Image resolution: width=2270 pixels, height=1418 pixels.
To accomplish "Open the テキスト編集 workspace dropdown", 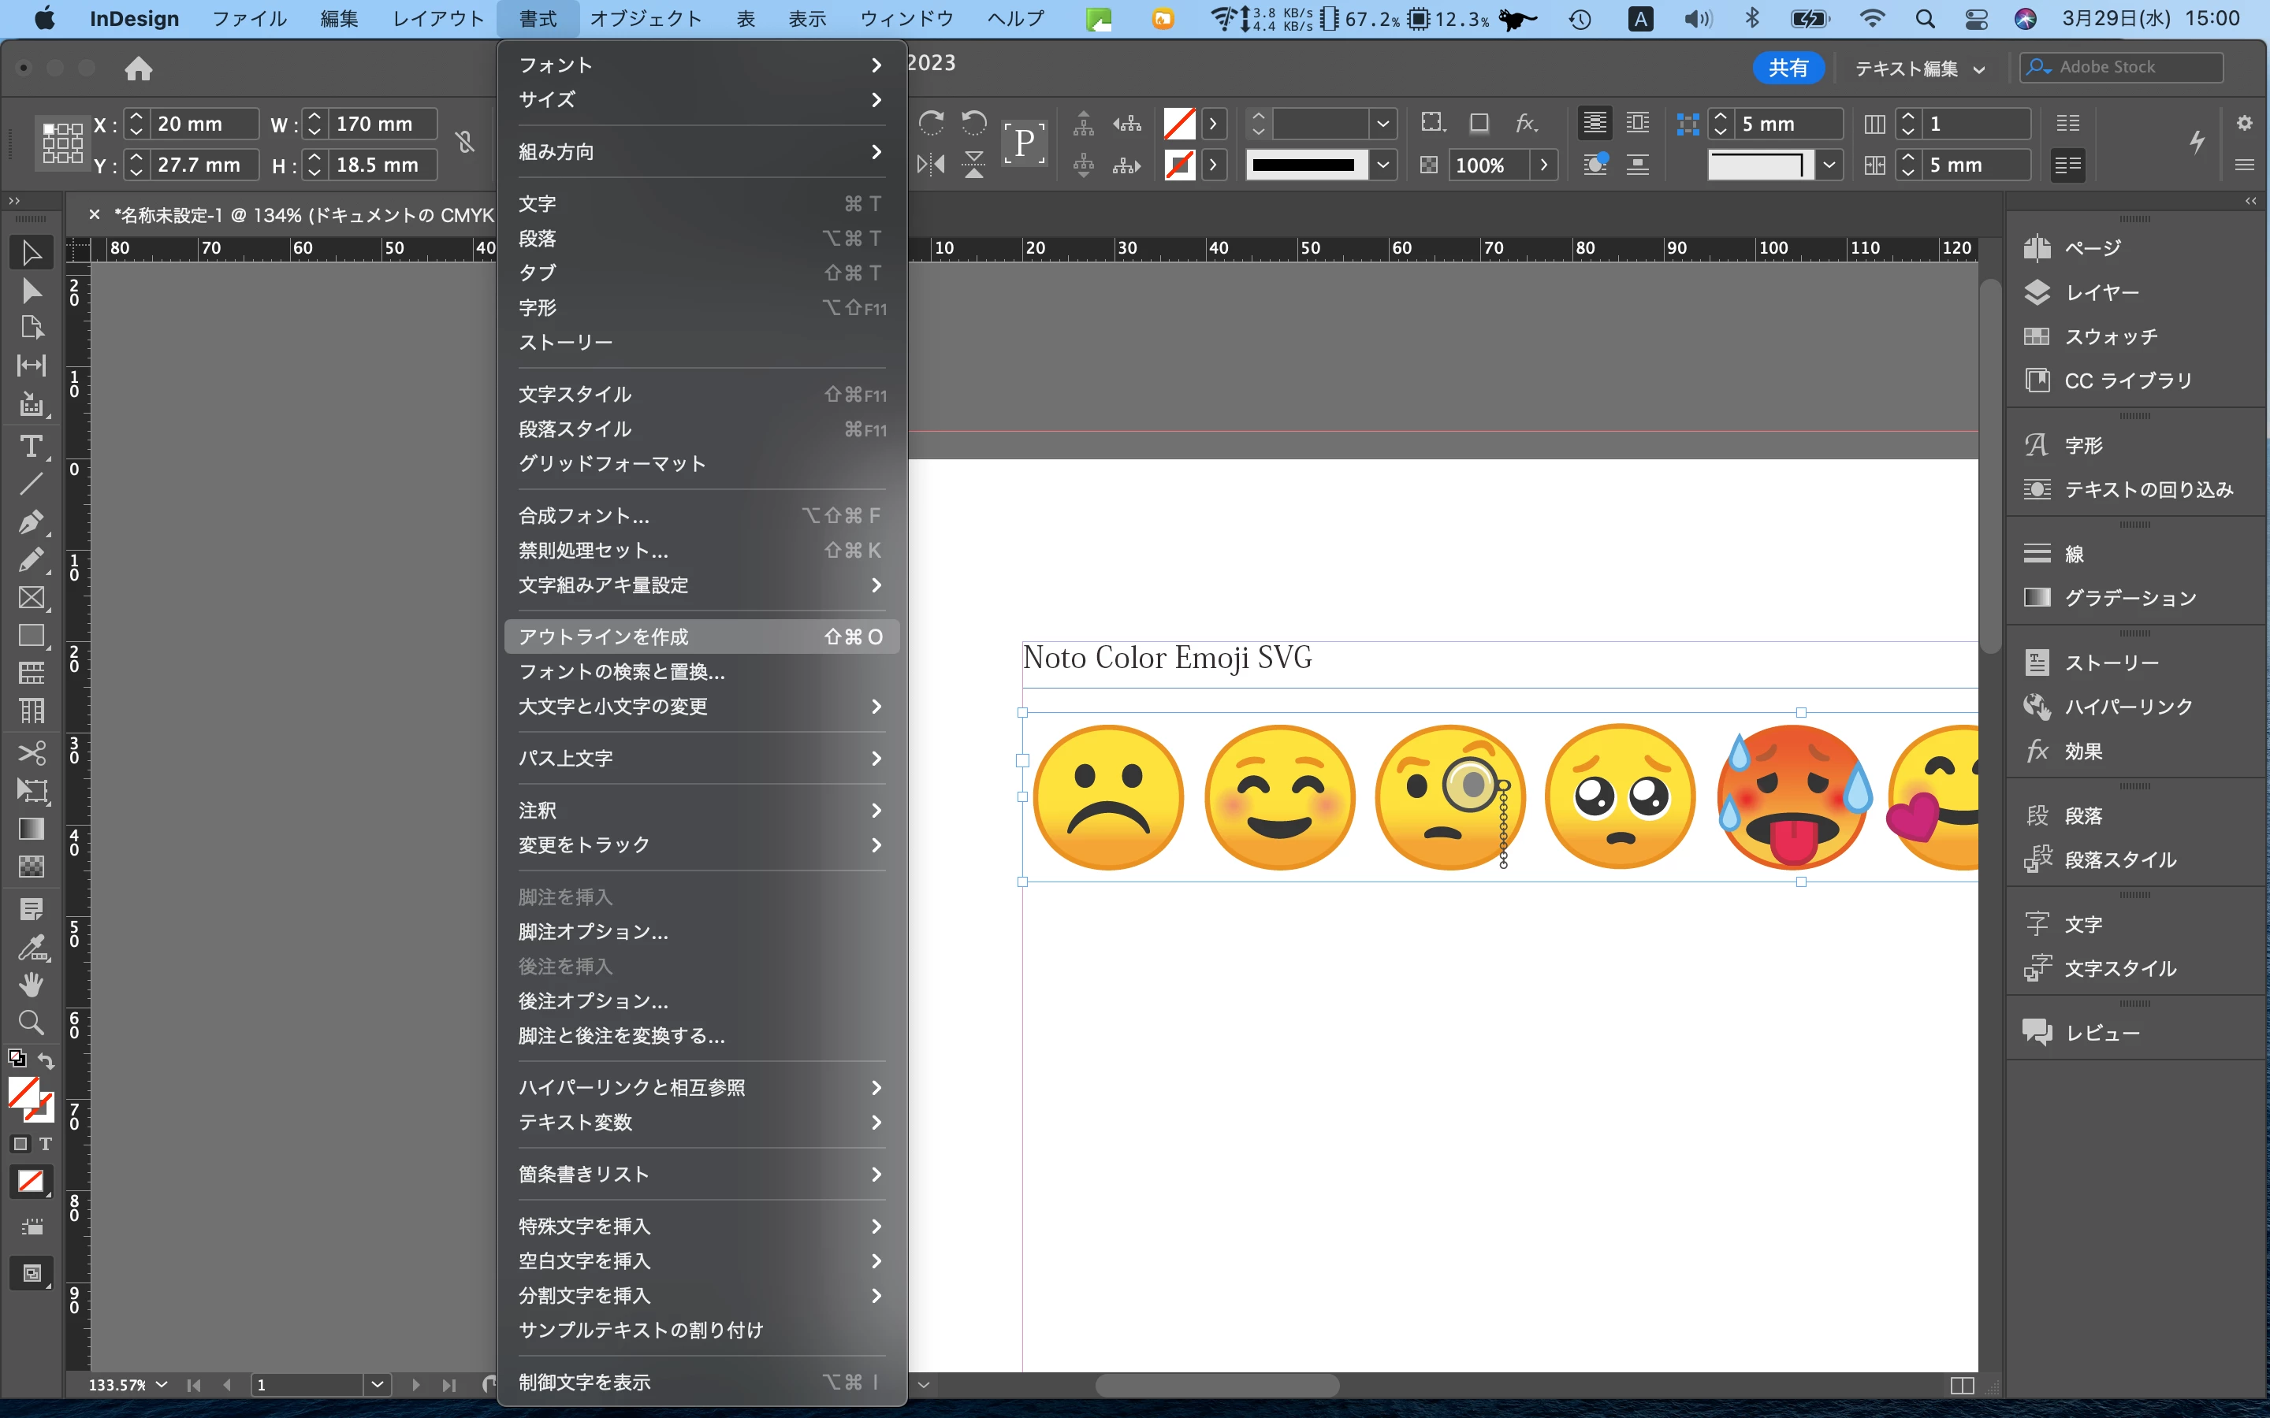I will (1919, 69).
